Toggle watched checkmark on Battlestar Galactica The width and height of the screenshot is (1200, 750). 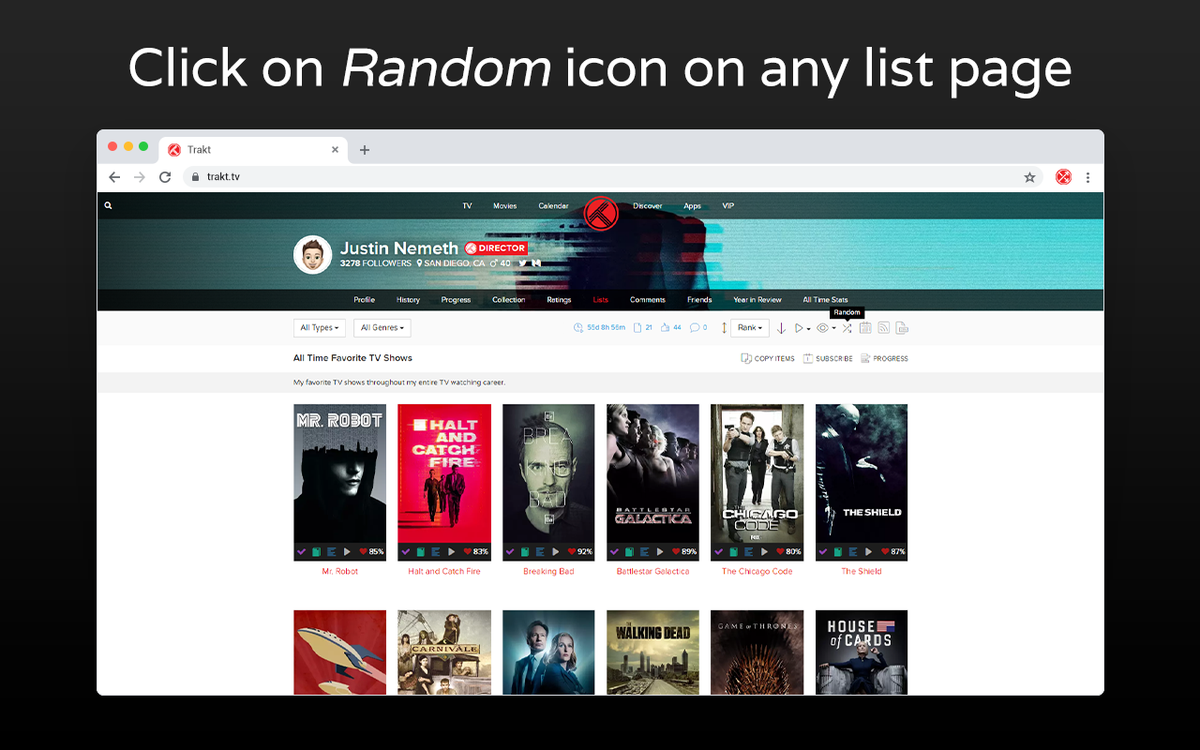[615, 552]
